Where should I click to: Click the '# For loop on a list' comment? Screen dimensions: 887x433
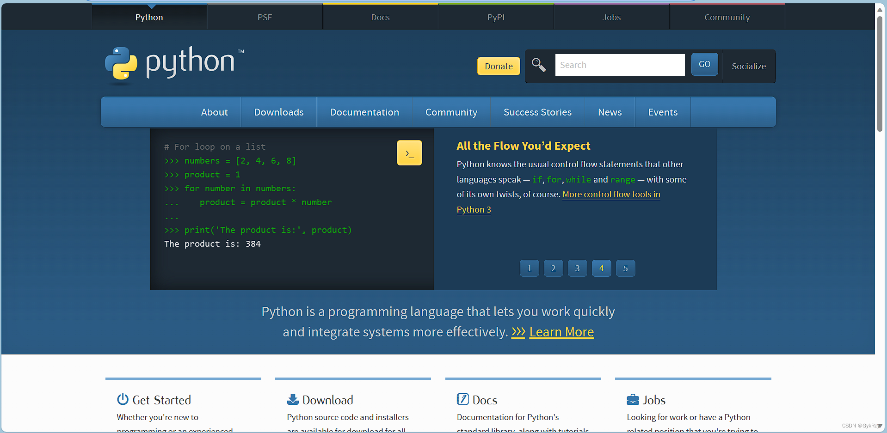pos(215,146)
